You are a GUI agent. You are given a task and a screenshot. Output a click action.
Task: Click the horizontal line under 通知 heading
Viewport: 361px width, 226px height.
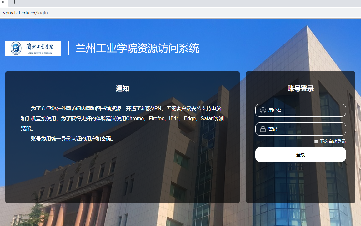point(122,97)
